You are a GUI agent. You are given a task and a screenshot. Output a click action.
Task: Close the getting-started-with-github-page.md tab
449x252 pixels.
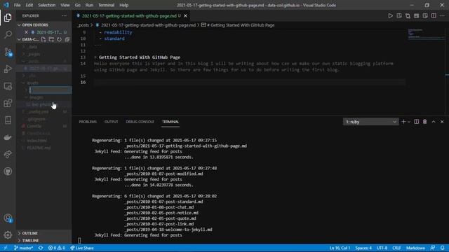(185, 15)
